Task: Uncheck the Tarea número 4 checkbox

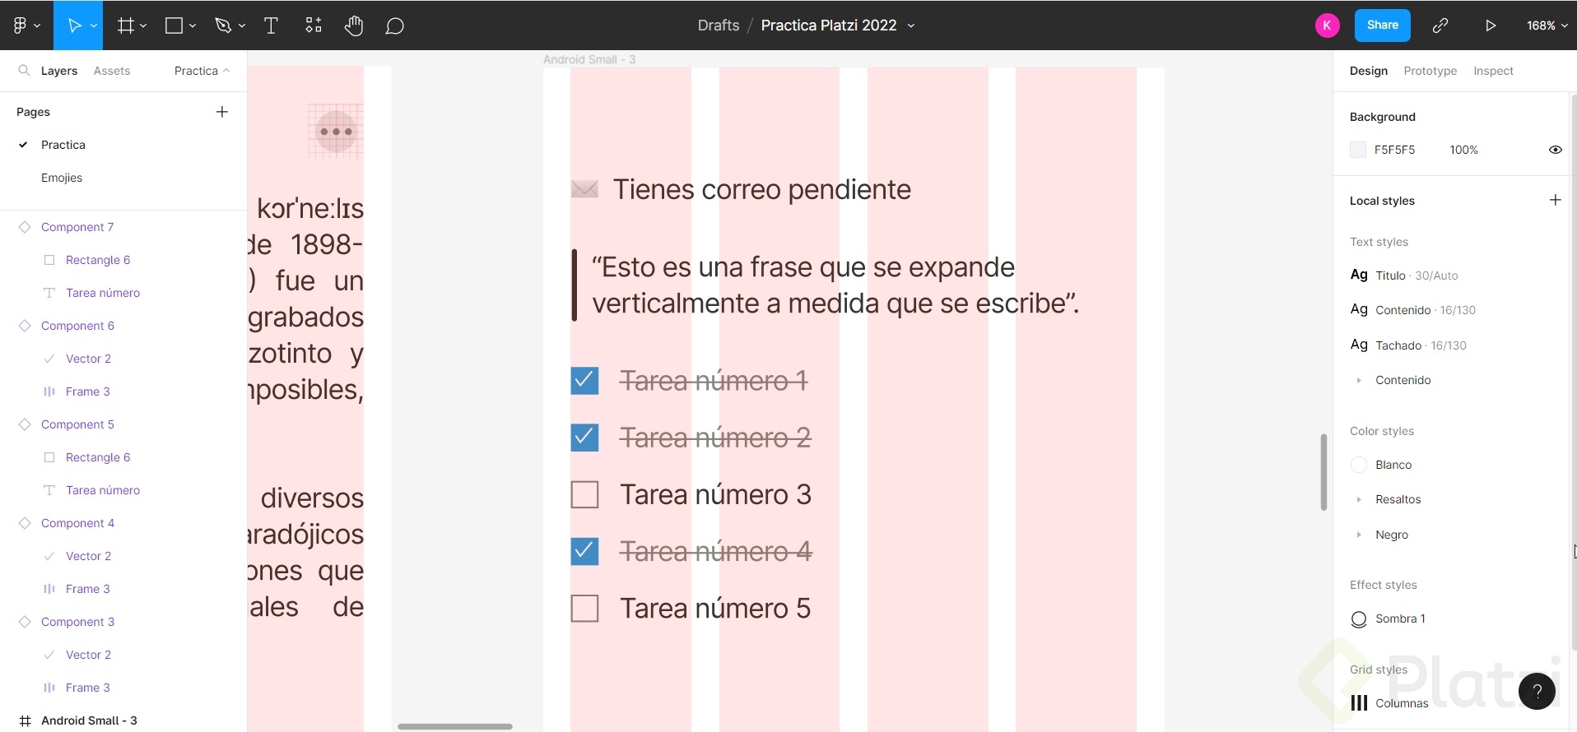Action: [584, 551]
